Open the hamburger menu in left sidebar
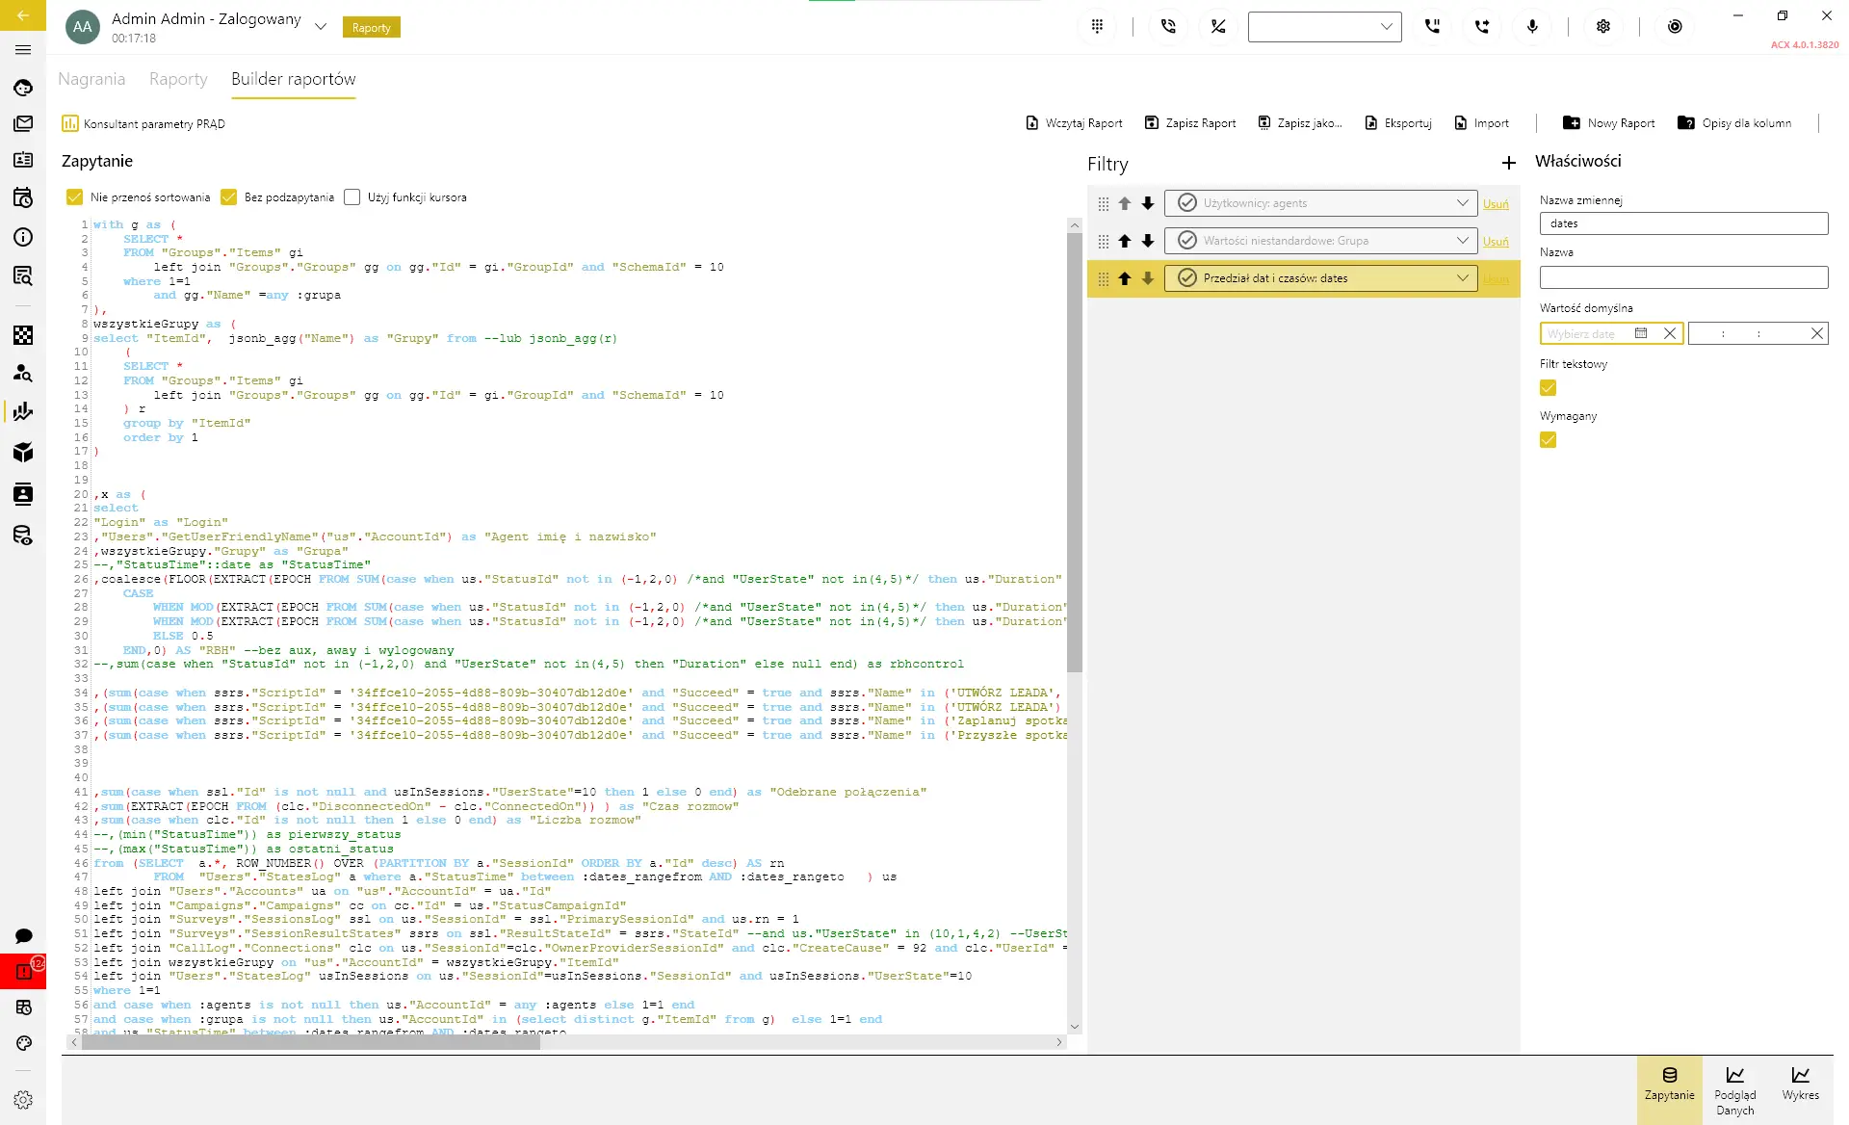Viewport: 1849px width, 1125px height. tap(23, 50)
